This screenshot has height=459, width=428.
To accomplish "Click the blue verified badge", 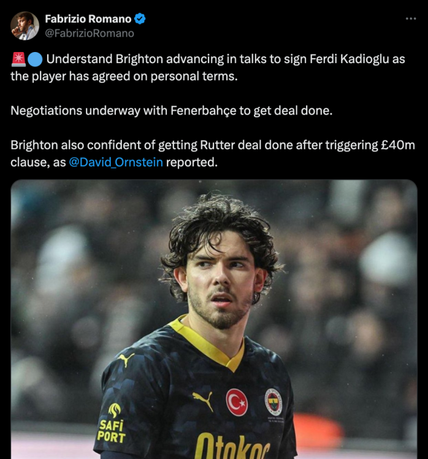I will (140, 19).
